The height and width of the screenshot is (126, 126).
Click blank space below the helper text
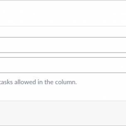(63, 93)
